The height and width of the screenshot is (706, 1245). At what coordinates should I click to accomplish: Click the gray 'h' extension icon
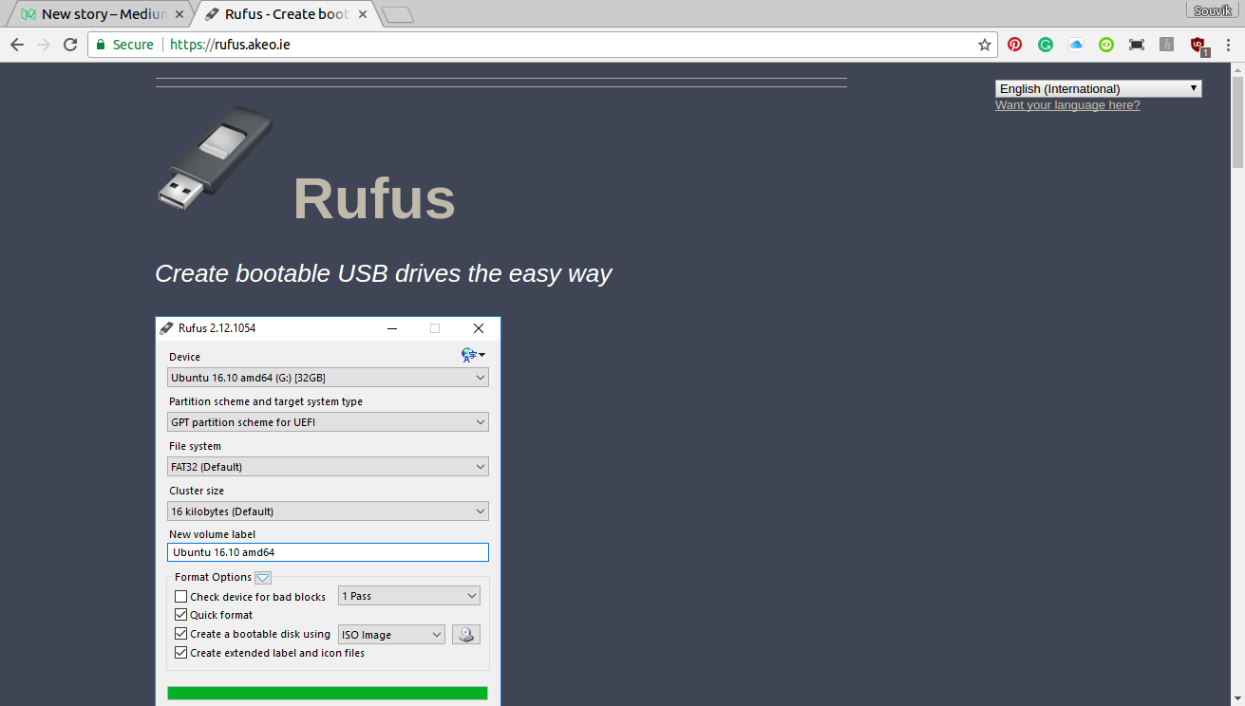[x=1167, y=45]
